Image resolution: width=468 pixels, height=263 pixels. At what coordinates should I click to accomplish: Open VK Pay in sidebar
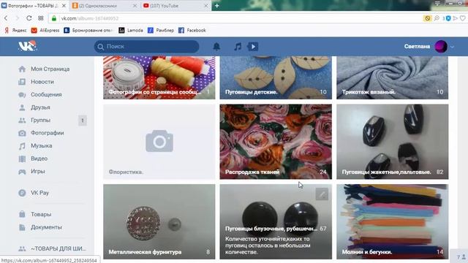pyautogui.click(x=39, y=193)
